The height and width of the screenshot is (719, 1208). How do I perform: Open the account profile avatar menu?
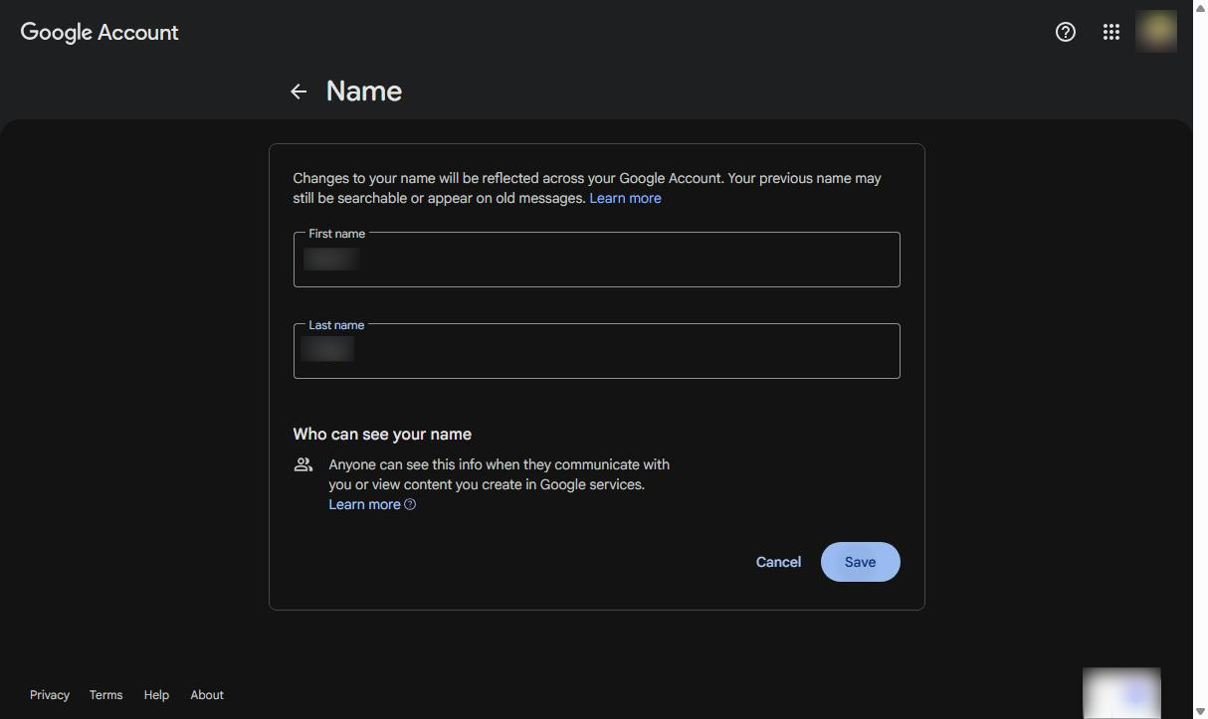[1156, 31]
